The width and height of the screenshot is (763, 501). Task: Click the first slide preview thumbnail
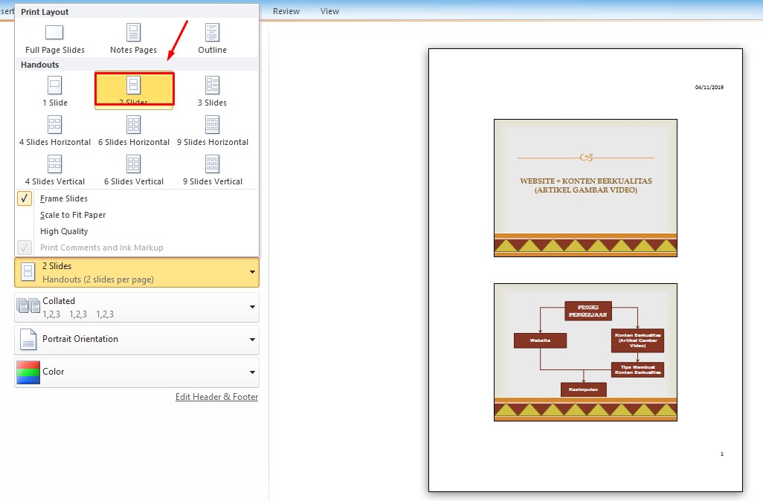585,188
